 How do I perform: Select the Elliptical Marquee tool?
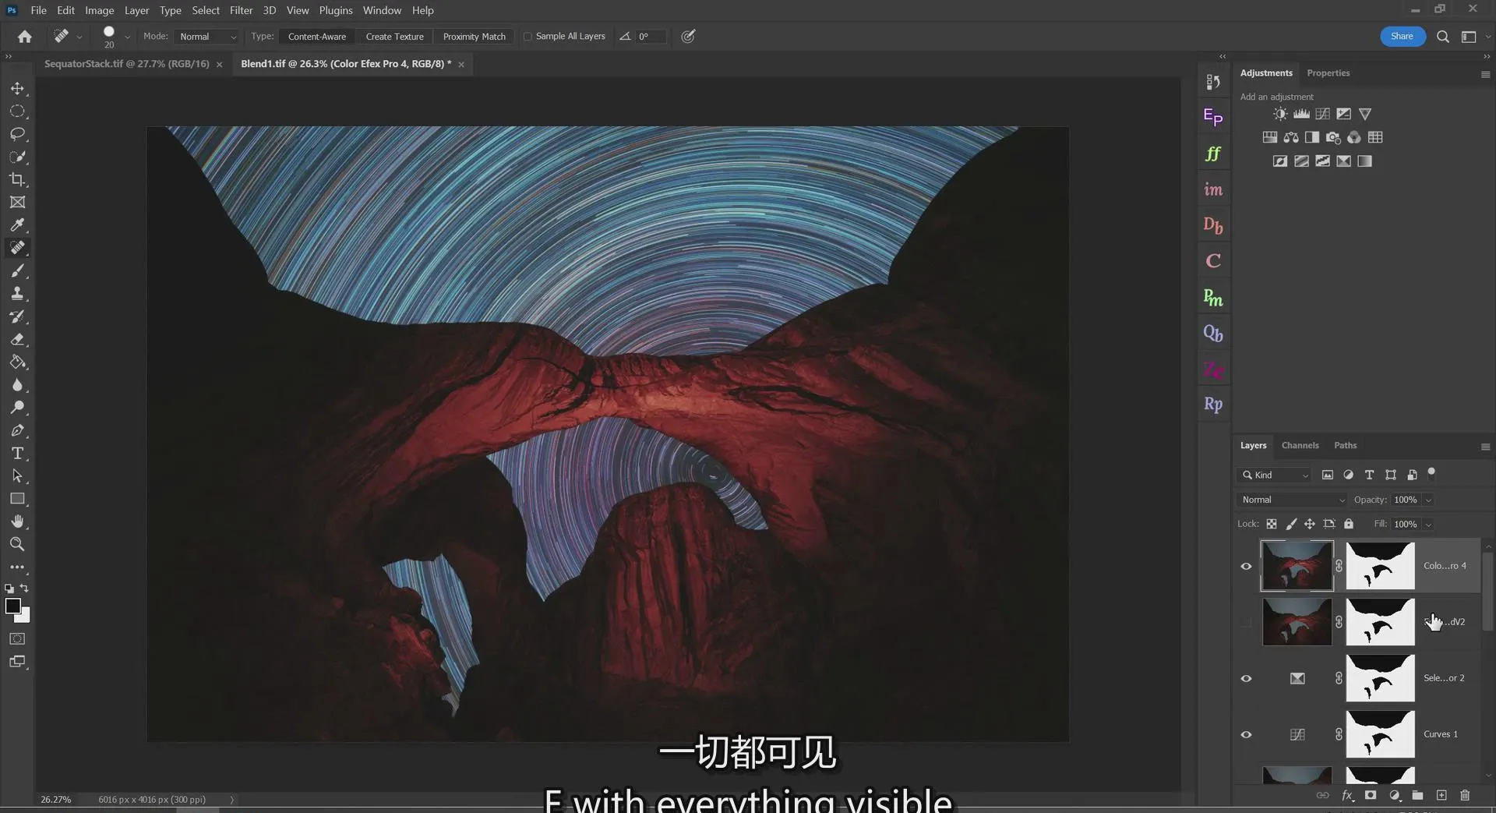17,111
